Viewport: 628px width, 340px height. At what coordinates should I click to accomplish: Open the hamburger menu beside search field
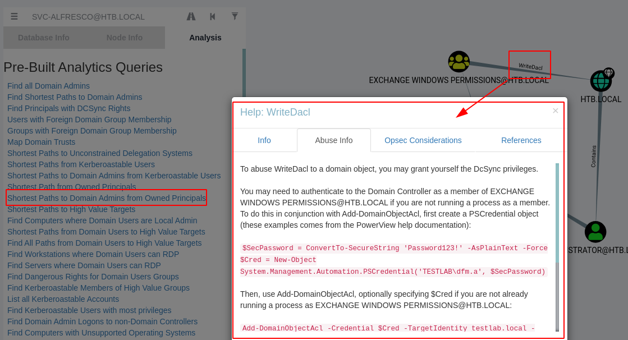coord(14,16)
